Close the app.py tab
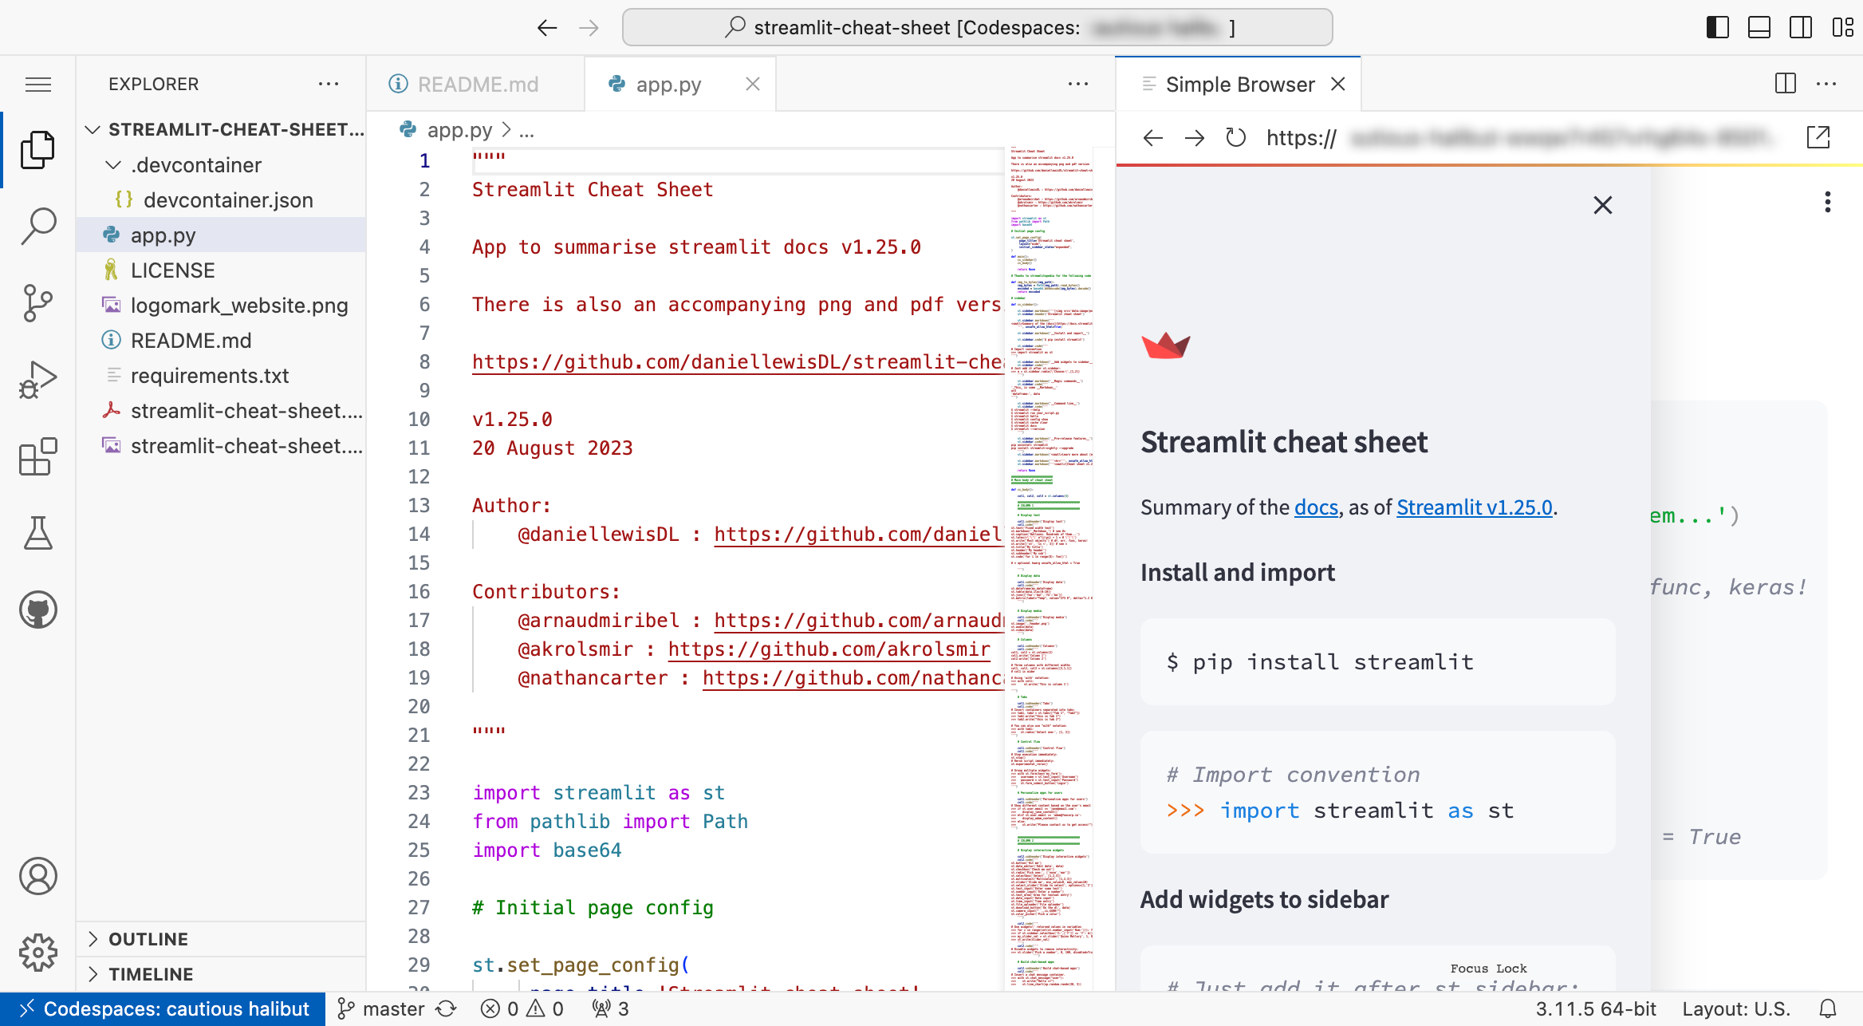The width and height of the screenshot is (1863, 1026). tap(753, 84)
